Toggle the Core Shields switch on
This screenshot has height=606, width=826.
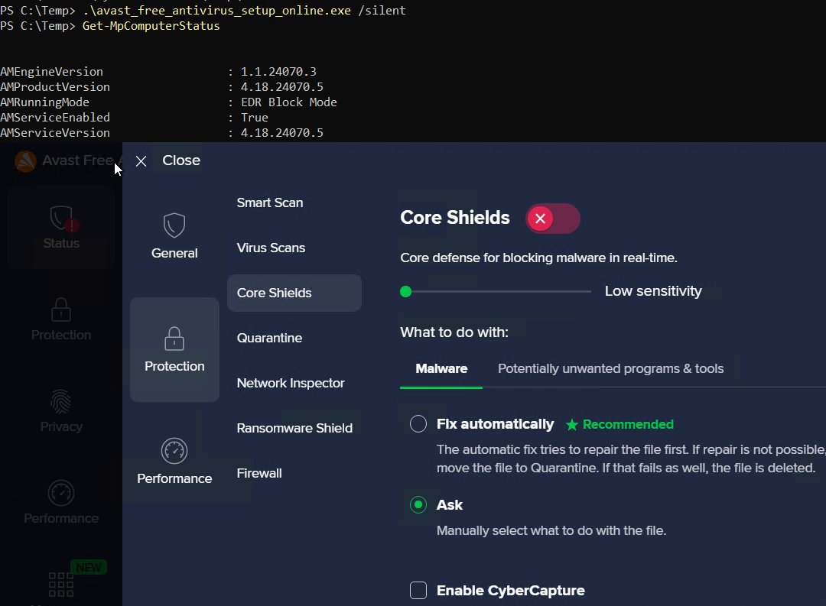coord(553,219)
